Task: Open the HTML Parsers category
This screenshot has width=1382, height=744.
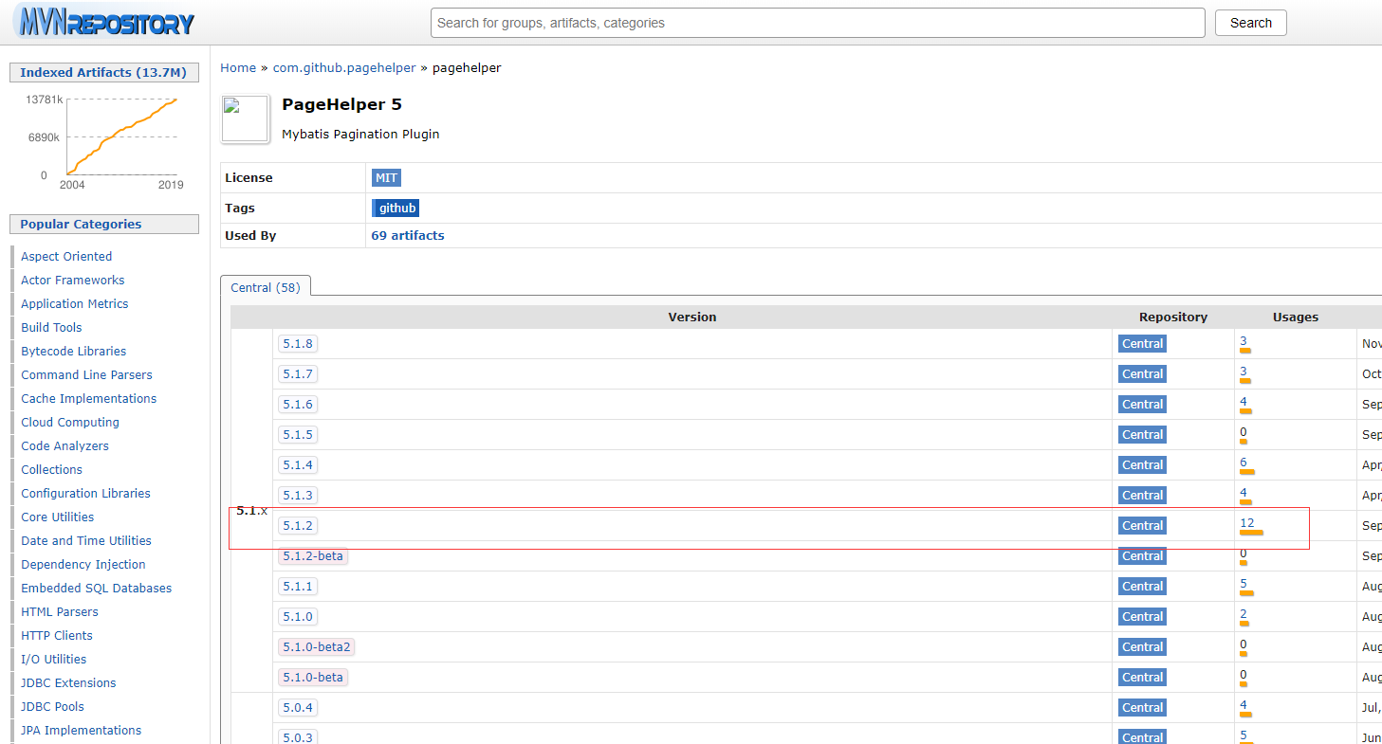Action: tap(60, 611)
